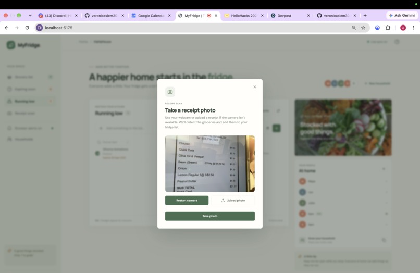420x273 pixels.
Task: Click the Ask Gemini button
Action: (402, 15)
